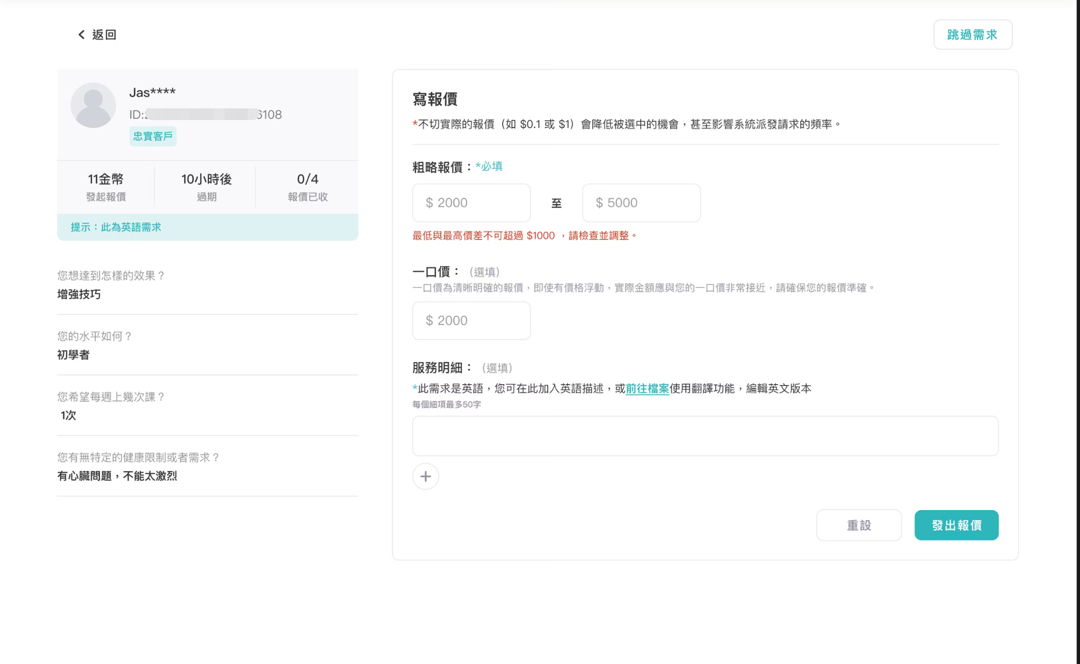
Task: Open the 前往檔案 link
Action: 647,389
